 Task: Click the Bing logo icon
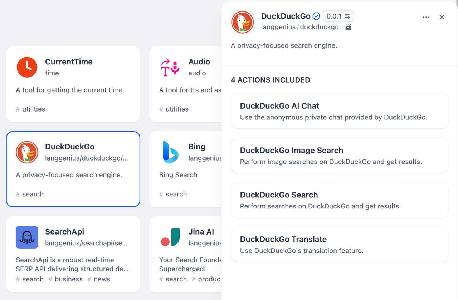click(170, 152)
